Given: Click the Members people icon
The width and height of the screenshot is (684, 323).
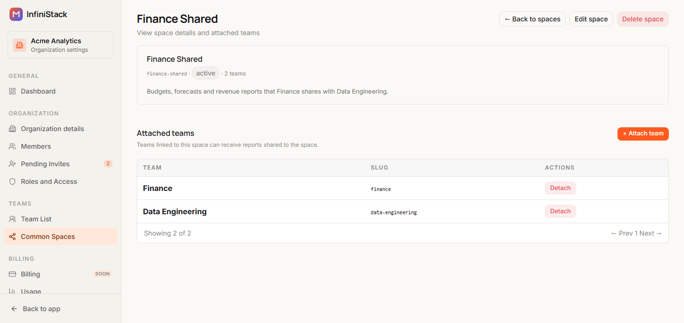Looking at the screenshot, I should [x=12, y=146].
